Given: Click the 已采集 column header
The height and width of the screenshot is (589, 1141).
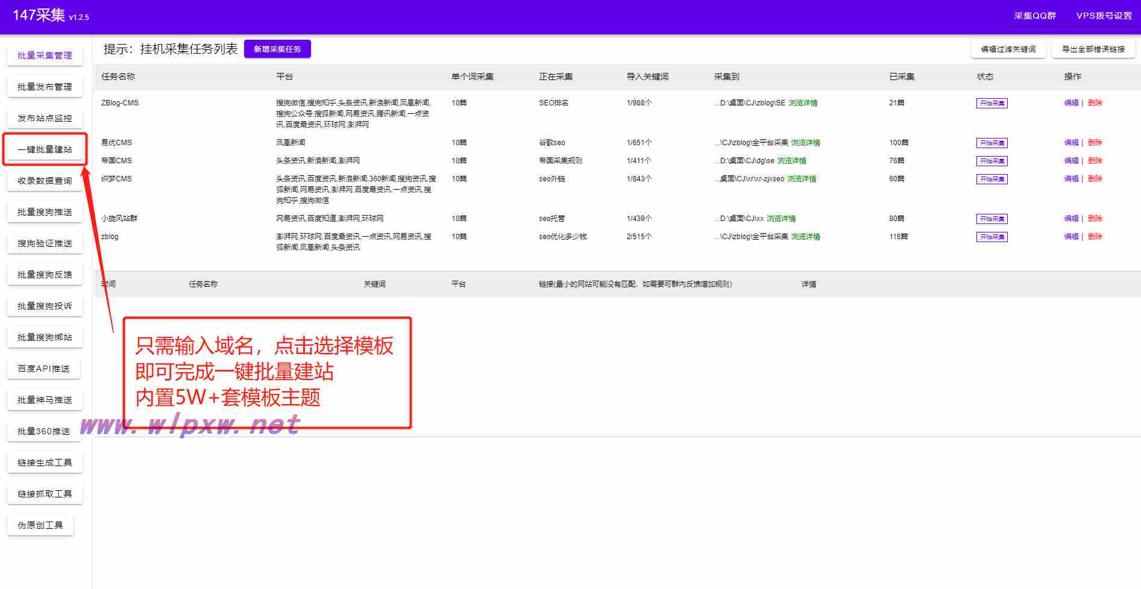Looking at the screenshot, I should [902, 76].
